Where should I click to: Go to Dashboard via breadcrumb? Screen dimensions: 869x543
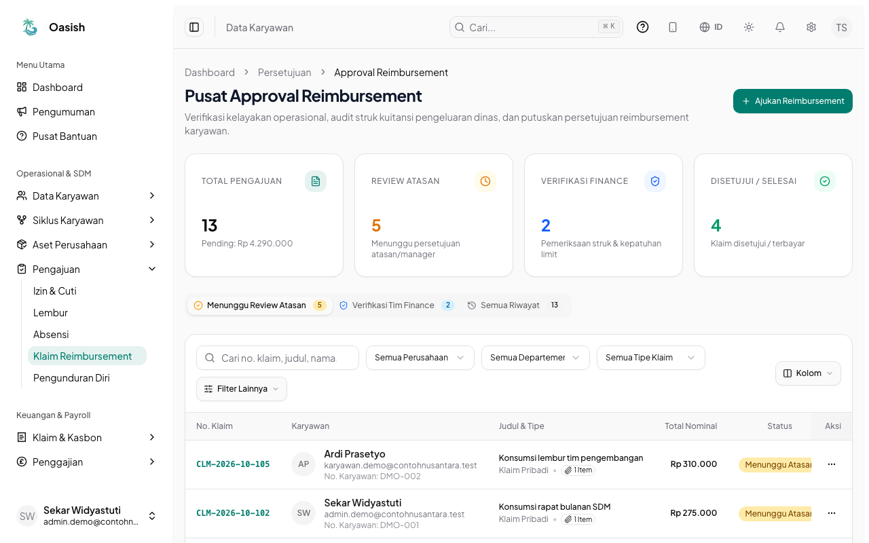[210, 73]
